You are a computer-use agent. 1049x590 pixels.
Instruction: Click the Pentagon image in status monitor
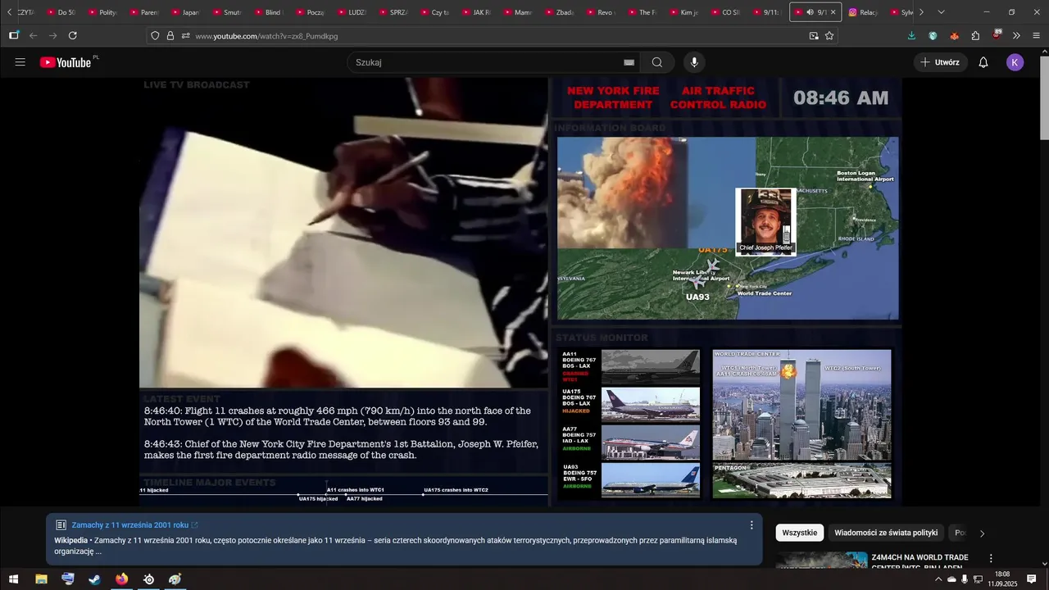click(802, 481)
